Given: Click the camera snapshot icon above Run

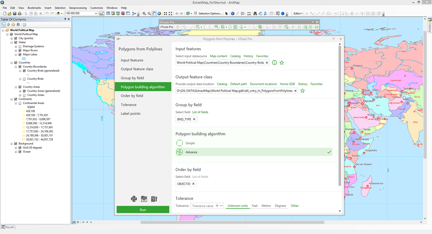Looking at the screenshot, I should (144, 199).
